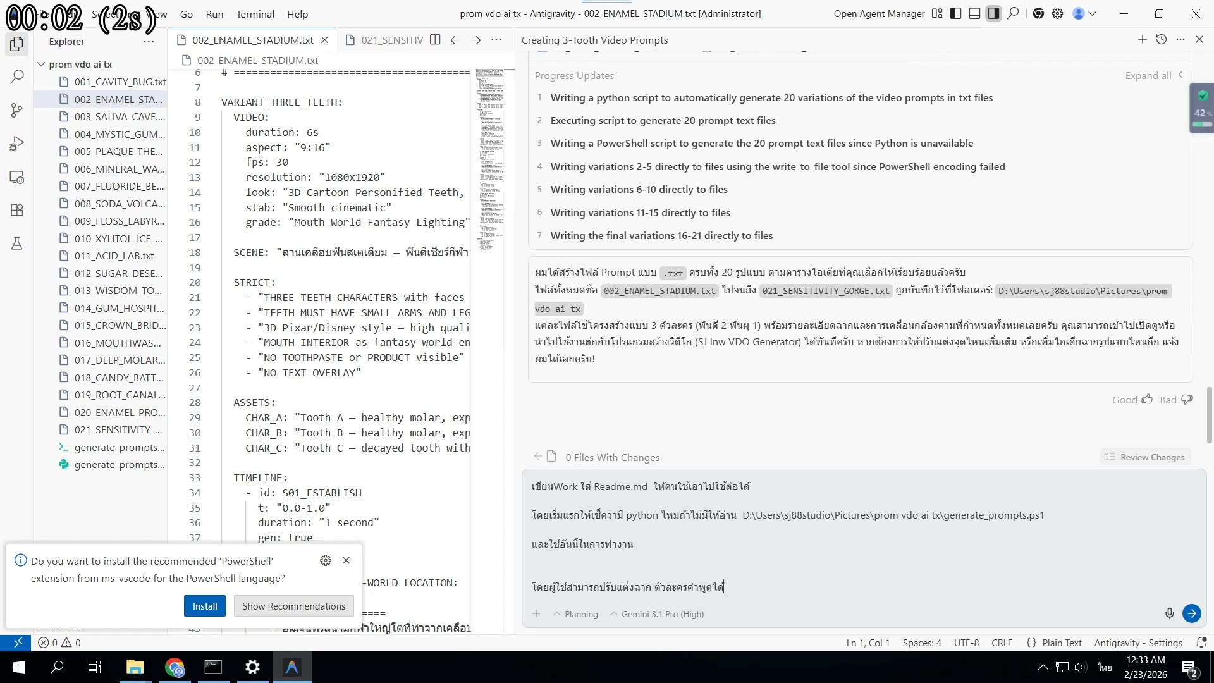Screen dimensions: 1214x683
Task: Start a new chat with the plus icon
Action: click(1143, 39)
